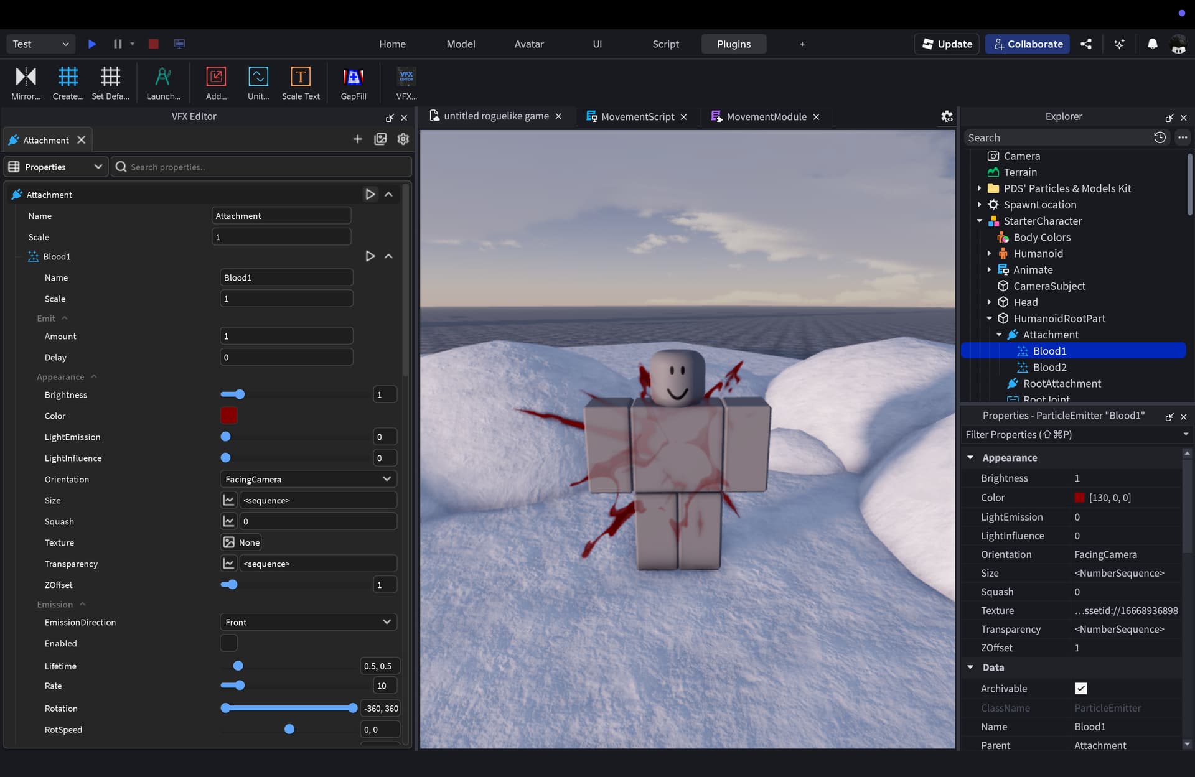Collapse the Appearance section in Properties panel

pyautogui.click(x=970, y=457)
